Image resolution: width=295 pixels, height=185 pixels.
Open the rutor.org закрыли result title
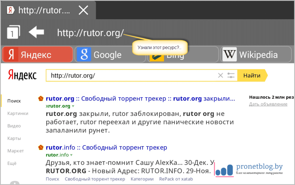pos(140,98)
